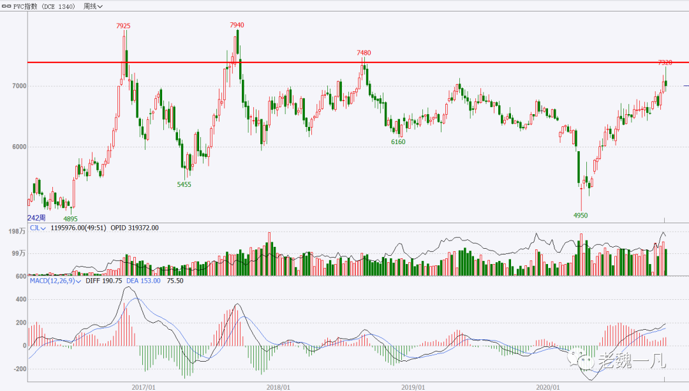Image resolution: width=689 pixels, height=391 pixels.
Task: Click the 6000 price axis label
Action: pos(19,147)
